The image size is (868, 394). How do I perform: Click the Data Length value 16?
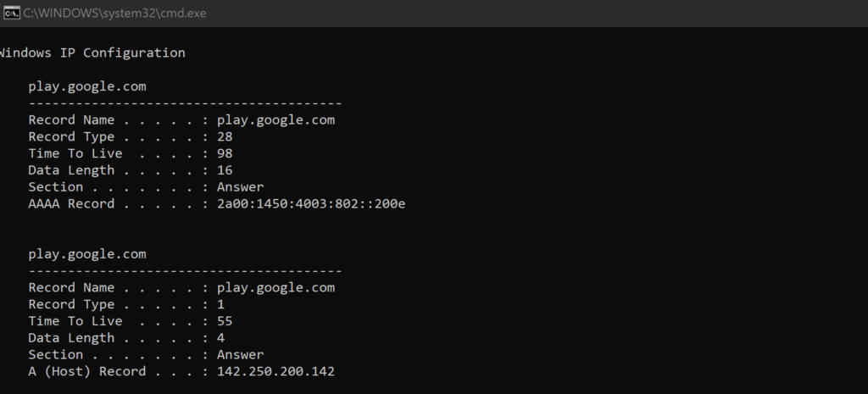(225, 169)
